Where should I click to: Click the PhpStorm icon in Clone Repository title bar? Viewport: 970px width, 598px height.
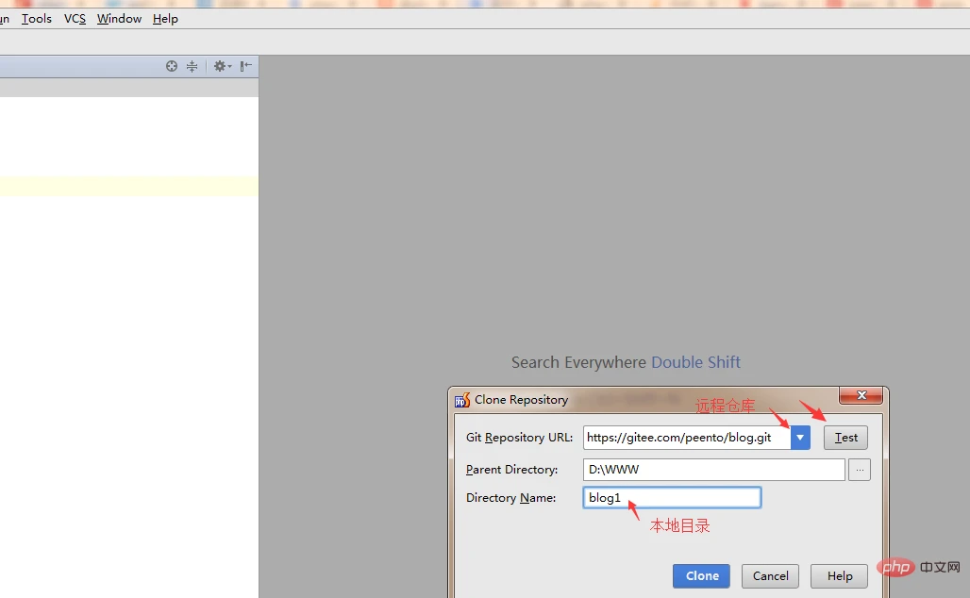coord(462,400)
